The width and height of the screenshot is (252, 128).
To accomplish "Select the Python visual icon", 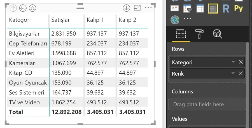I will click(238, 8).
